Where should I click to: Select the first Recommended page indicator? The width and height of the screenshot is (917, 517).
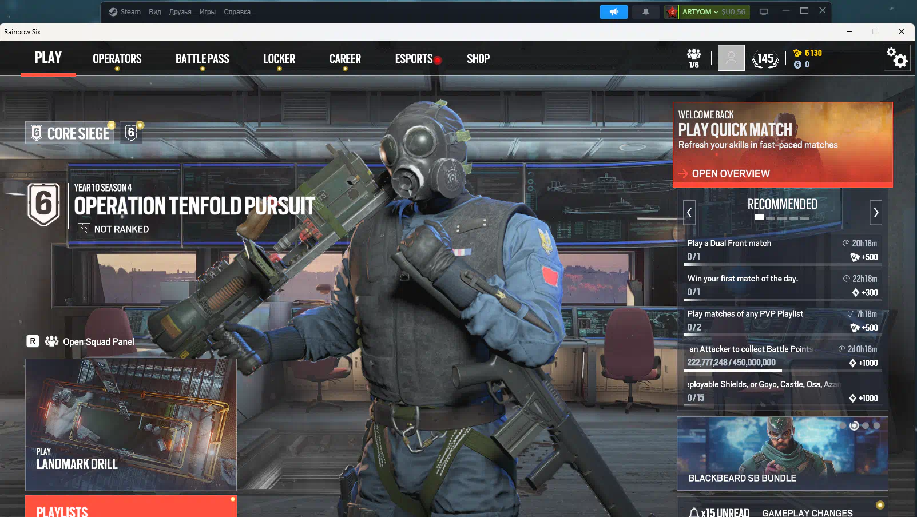[x=759, y=217]
